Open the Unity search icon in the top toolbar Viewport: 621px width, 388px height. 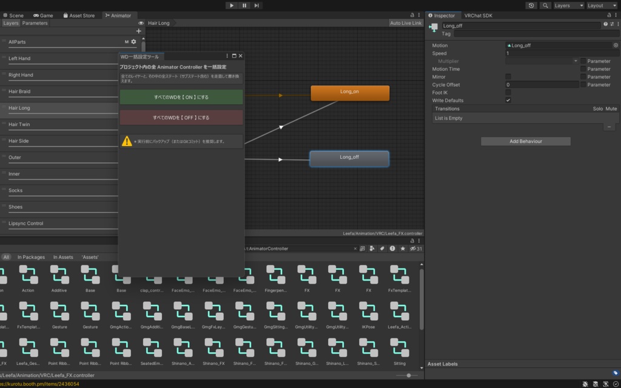[x=546, y=5]
